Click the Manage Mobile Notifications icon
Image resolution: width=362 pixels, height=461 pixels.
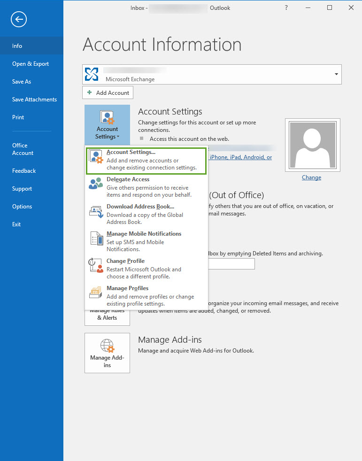tap(97, 238)
